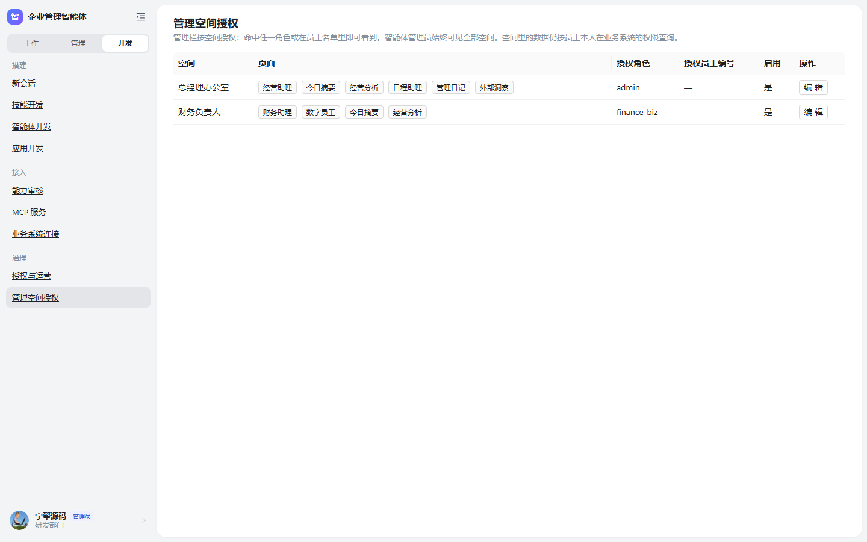The height and width of the screenshot is (542, 867).
Task: Click the 财务助理 page tag
Action: pyautogui.click(x=278, y=112)
